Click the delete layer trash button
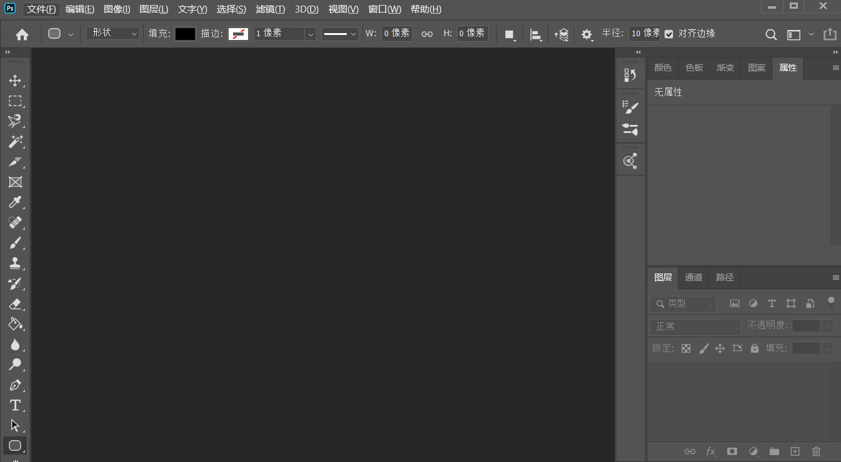841x462 pixels. pyautogui.click(x=816, y=451)
